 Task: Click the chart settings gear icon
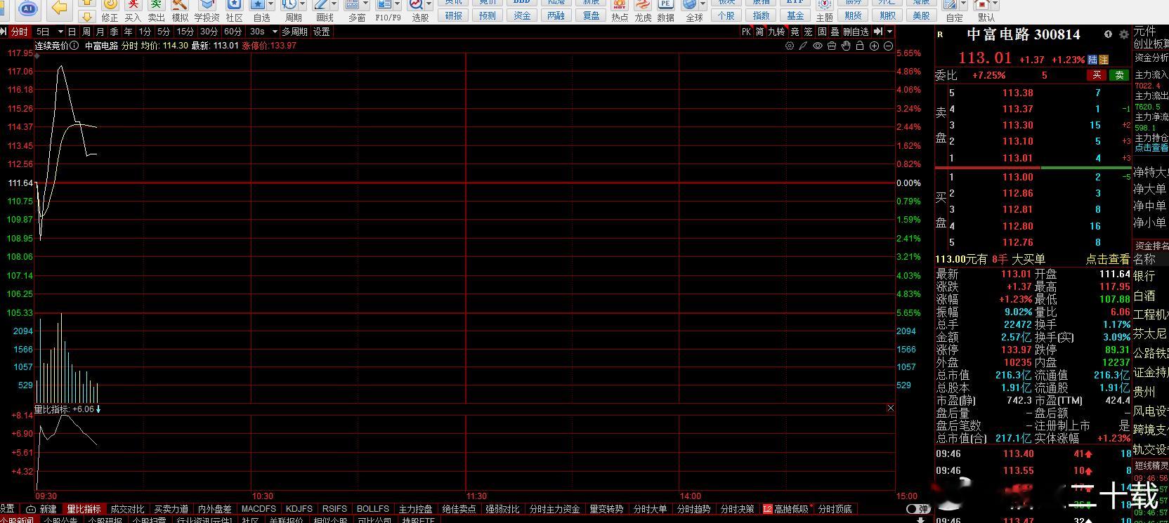tap(790, 46)
